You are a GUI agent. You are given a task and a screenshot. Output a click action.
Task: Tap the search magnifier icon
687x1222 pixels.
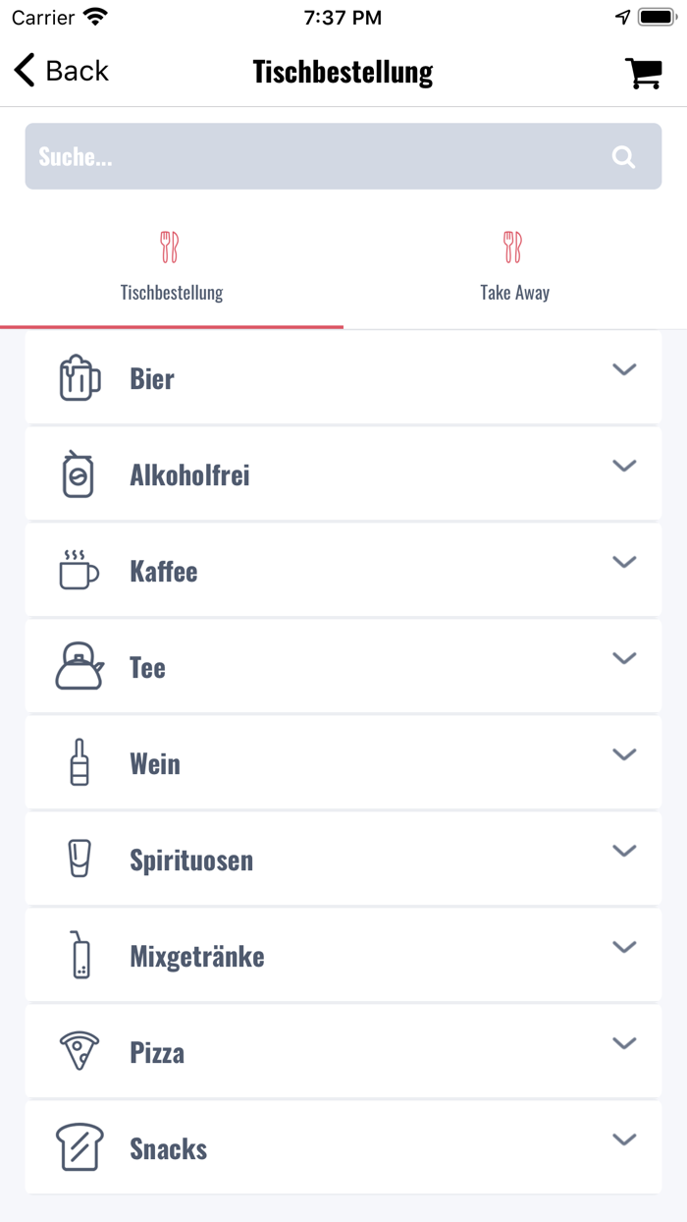coord(623,157)
